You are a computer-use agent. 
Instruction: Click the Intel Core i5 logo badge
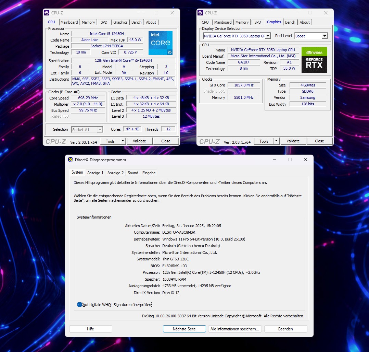tap(160, 43)
